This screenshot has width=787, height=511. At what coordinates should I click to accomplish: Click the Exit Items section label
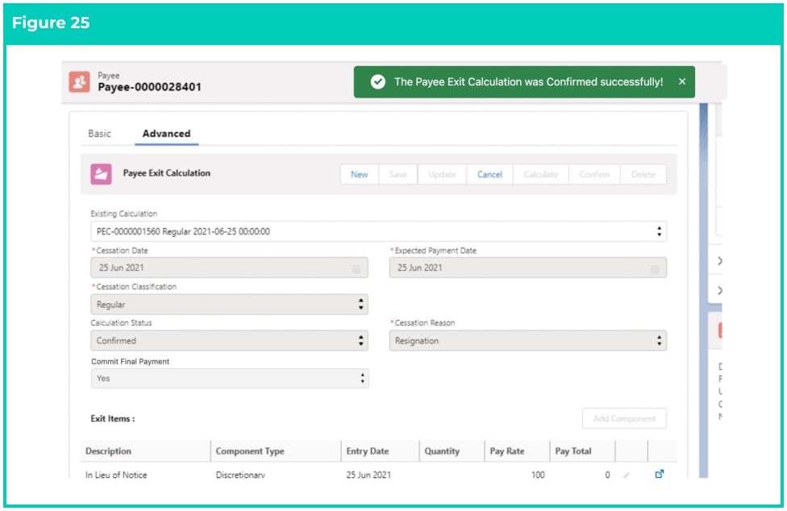(x=112, y=418)
